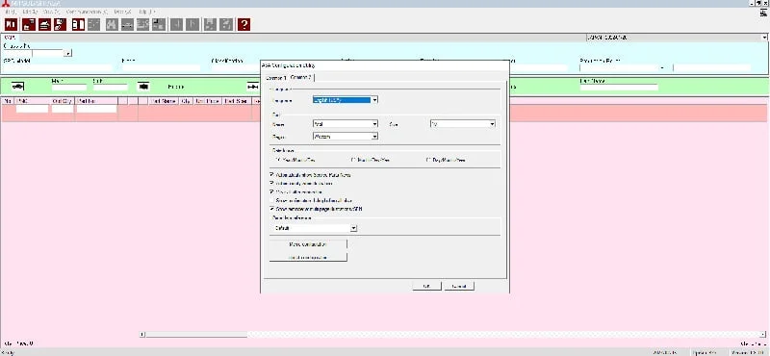Click the OK button in dialog
The width and height of the screenshot is (770, 356).
point(426,287)
